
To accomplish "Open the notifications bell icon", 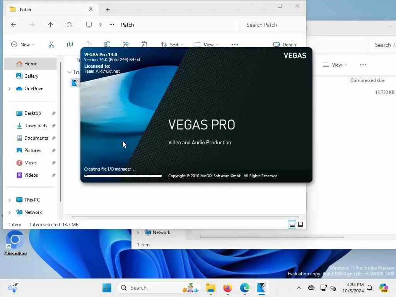I will [x=370, y=288].
